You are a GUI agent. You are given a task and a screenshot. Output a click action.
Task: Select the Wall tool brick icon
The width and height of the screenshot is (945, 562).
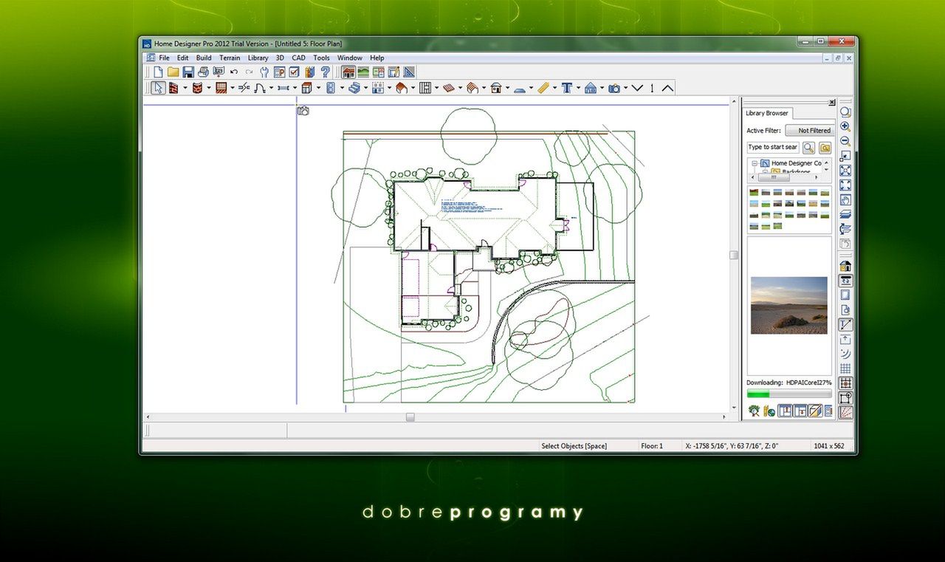(173, 88)
